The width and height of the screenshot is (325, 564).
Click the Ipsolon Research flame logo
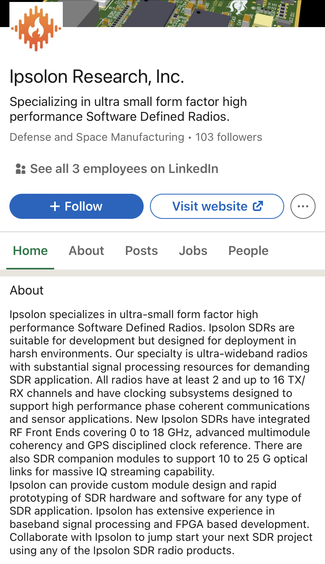[x=36, y=29]
